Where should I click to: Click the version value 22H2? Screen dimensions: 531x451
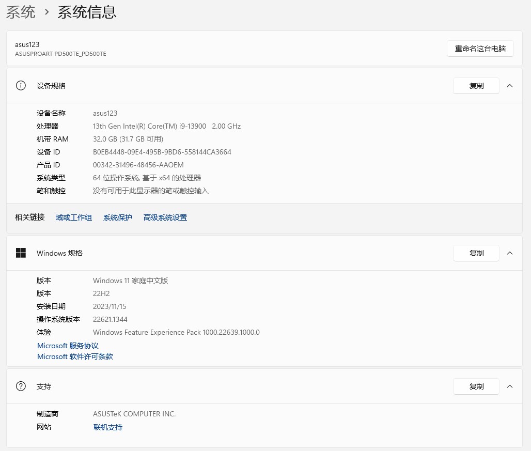(x=101, y=293)
